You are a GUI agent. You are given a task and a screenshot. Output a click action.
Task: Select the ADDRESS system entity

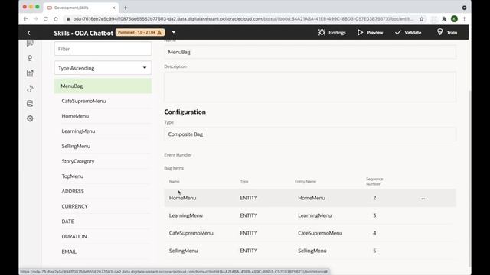(x=103, y=191)
